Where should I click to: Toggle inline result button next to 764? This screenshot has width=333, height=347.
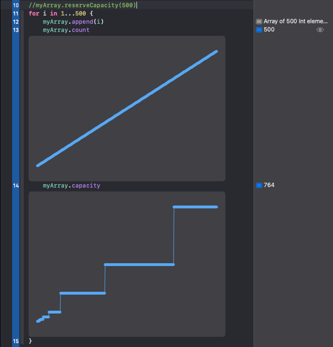tap(259, 185)
